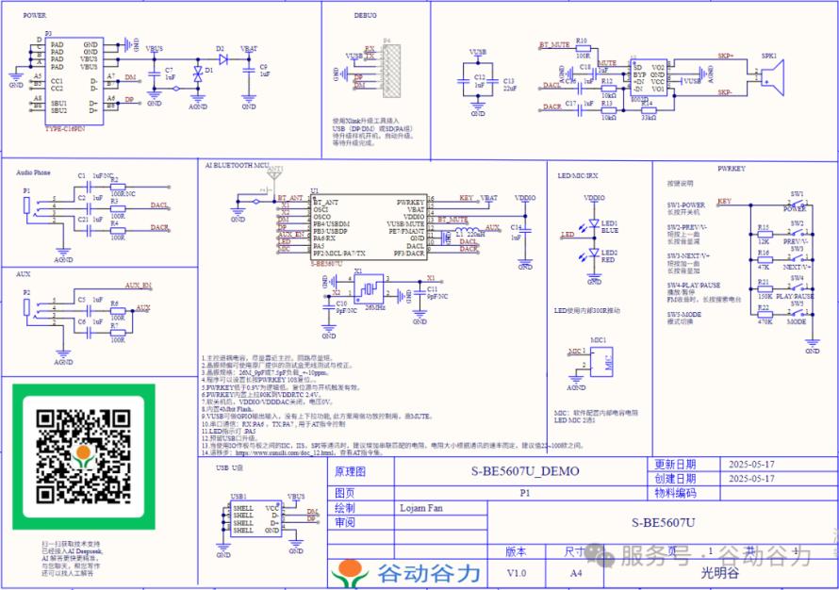Click the 8002D audio amplifier chip
The height and width of the screenshot is (590, 839).
[x=650, y=78]
